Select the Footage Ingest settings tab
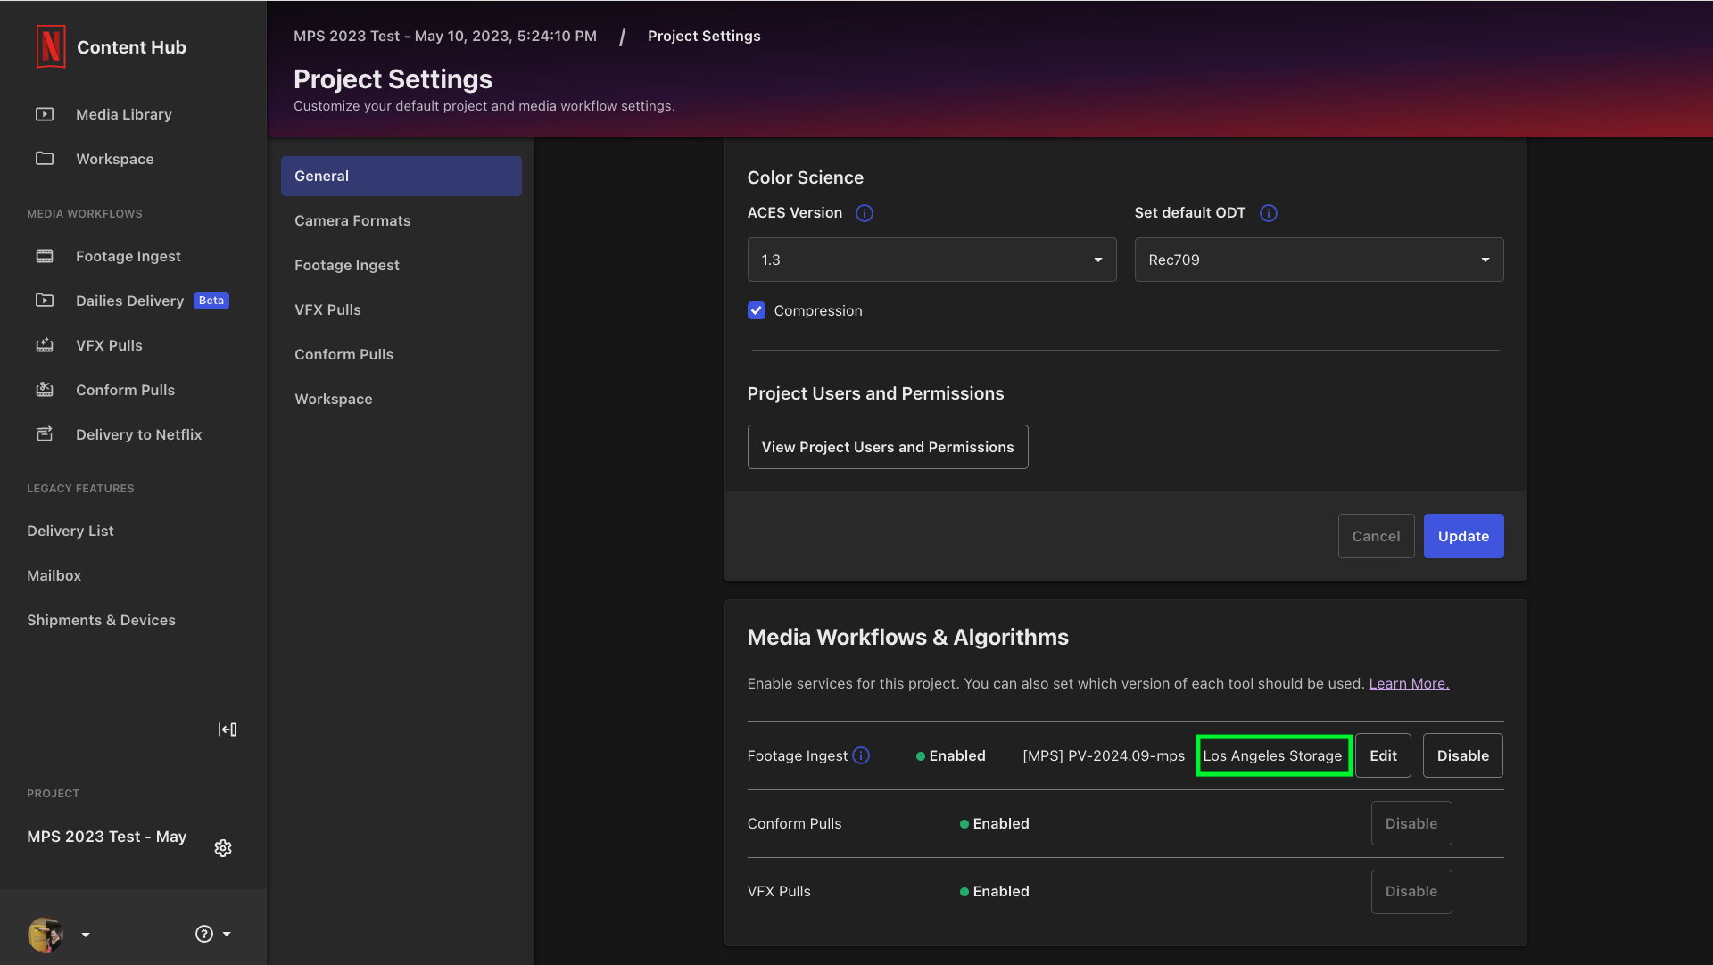Image resolution: width=1713 pixels, height=965 pixels. (x=401, y=265)
